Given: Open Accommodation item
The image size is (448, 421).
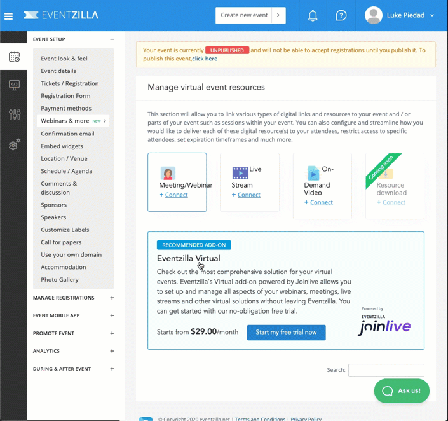Looking at the screenshot, I should pyautogui.click(x=63, y=267).
